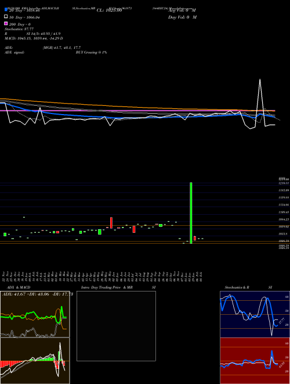290x384 pixels.
Task: Select the '200 Day = 0' label
Action: click(x=20, y=24)
